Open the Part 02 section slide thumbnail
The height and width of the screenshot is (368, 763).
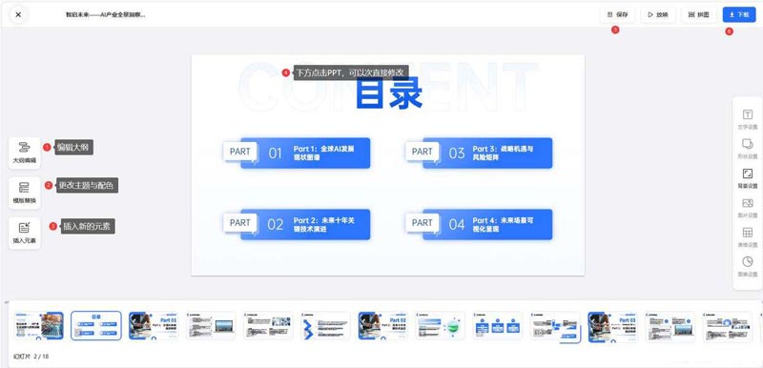(383, 326)
